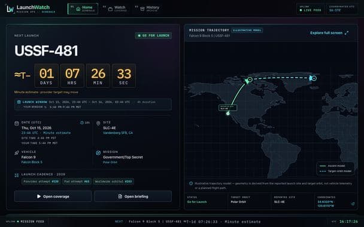Click the launch site marker on map
The width and height of the screenshot is (364, 227).
coord(228,113)
